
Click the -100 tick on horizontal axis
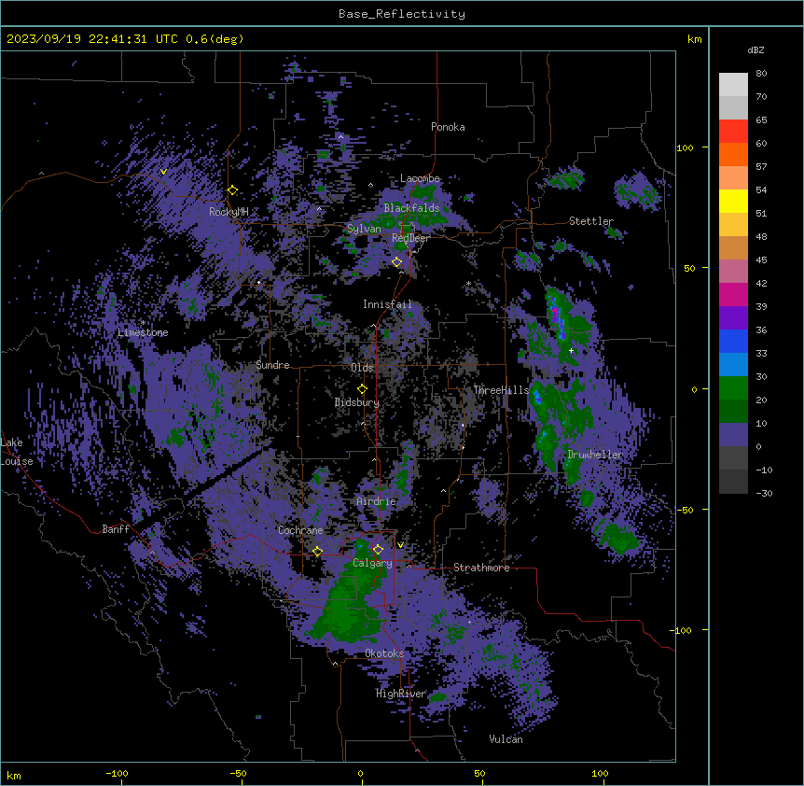117,773
